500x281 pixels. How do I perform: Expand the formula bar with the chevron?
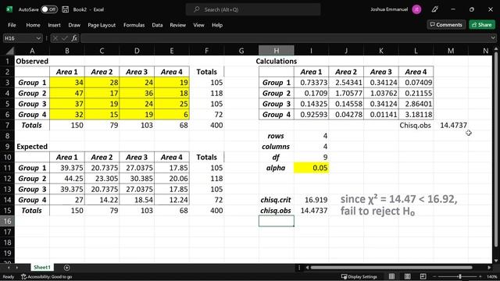coord(493,38)
